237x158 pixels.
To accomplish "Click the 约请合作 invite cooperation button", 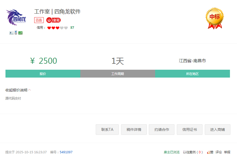I will pyautogui.click(x=162, y=130).
